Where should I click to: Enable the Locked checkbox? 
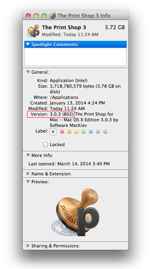pyautogui.click(x=45, y=145)
